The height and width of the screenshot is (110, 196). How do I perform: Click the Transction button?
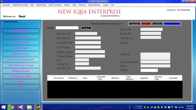(x=134, y=24)
